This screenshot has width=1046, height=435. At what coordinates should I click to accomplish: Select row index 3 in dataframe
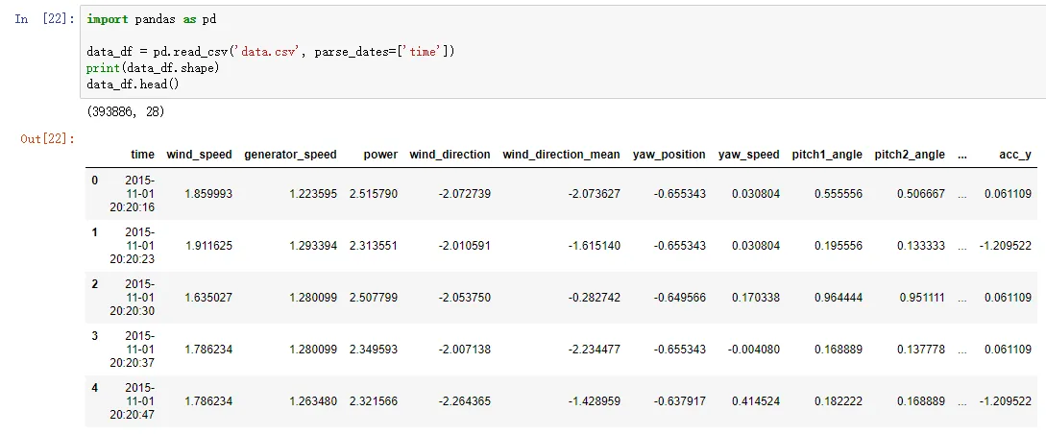coord(94,335)
